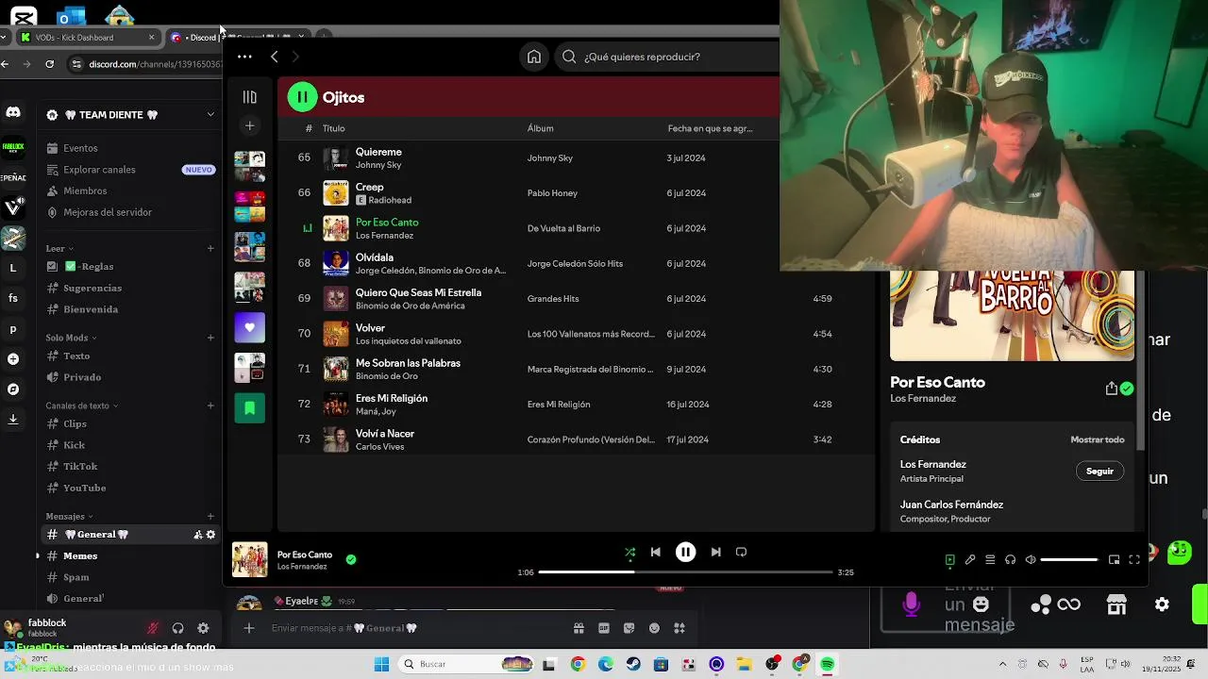
Task: Unmute Discord microphone
Action: coord(153,628)
